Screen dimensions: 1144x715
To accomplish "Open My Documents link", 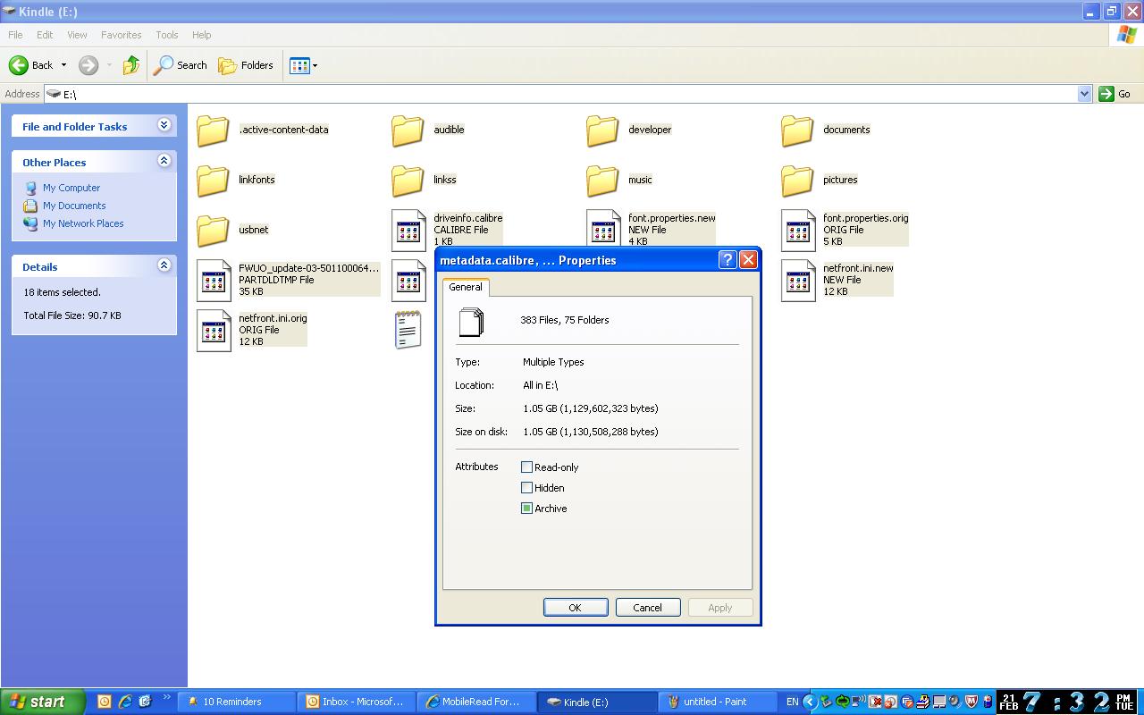I will click(x=74, y=206).
